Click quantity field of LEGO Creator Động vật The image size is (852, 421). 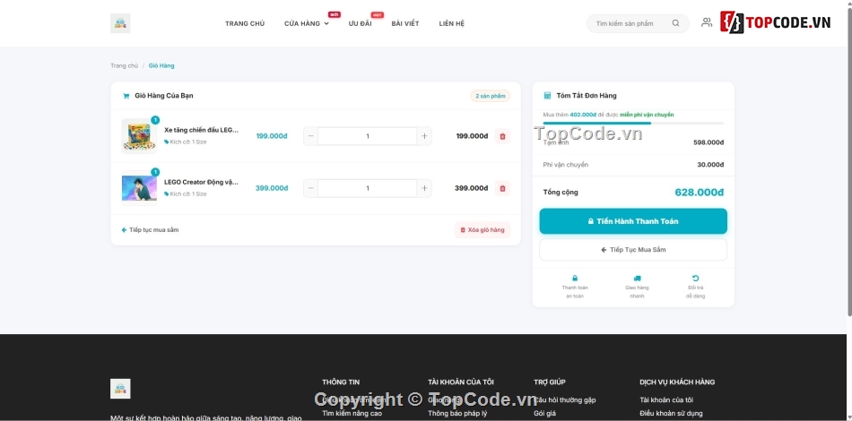click(368, 188)
